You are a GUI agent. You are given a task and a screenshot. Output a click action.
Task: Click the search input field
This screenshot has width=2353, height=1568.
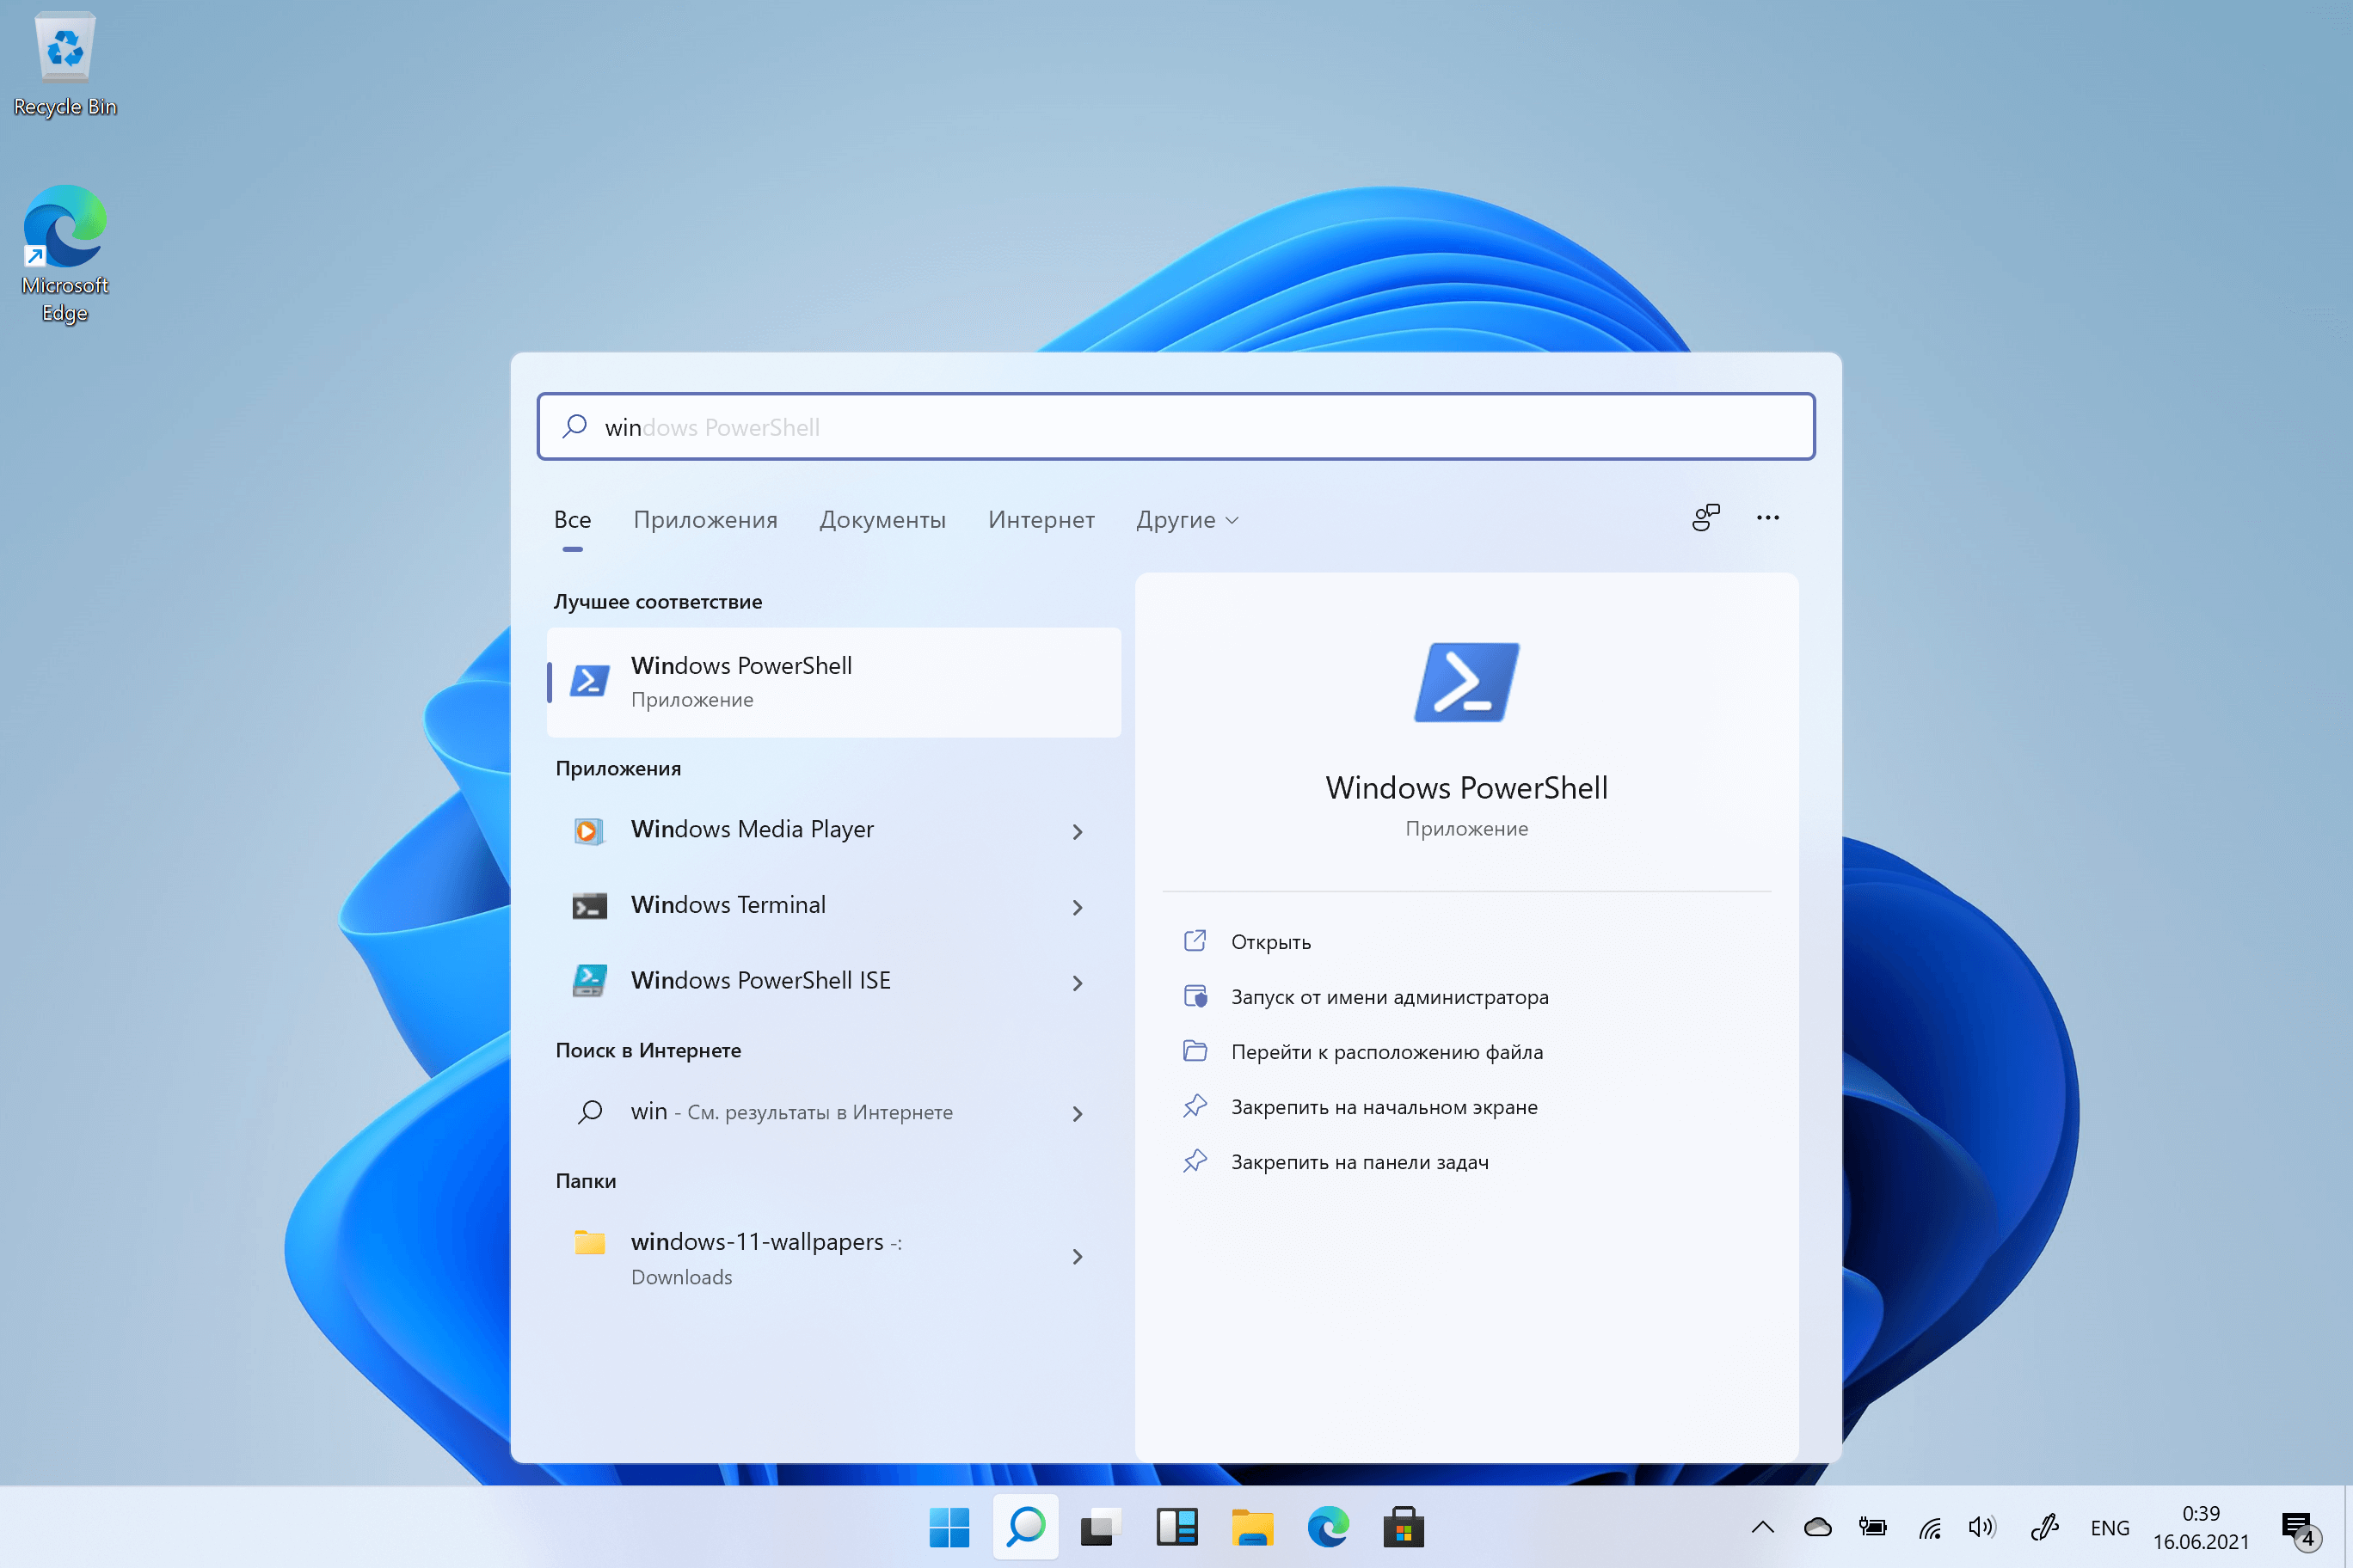click(x=1176, y=426)
